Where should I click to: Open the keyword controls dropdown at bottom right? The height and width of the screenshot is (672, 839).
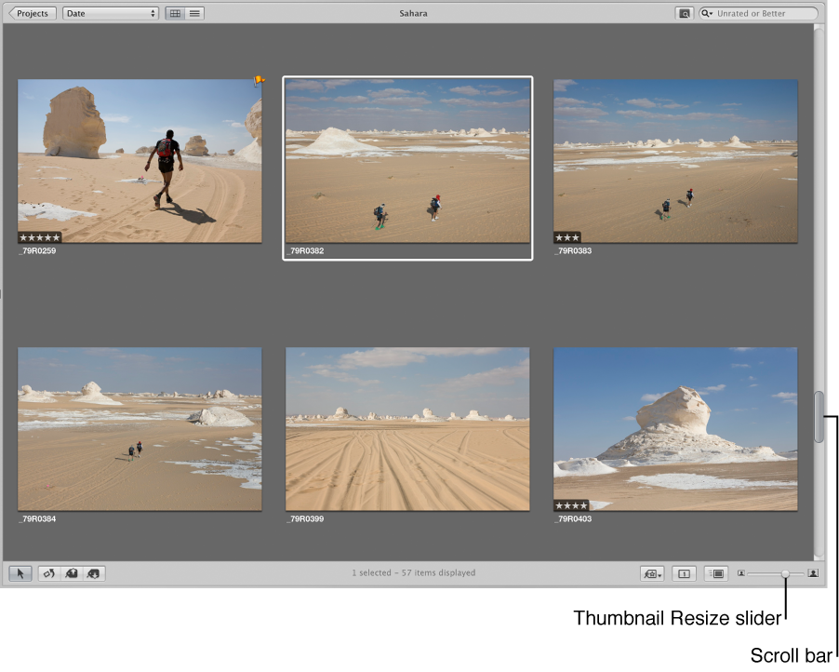[x=651, y=573]
